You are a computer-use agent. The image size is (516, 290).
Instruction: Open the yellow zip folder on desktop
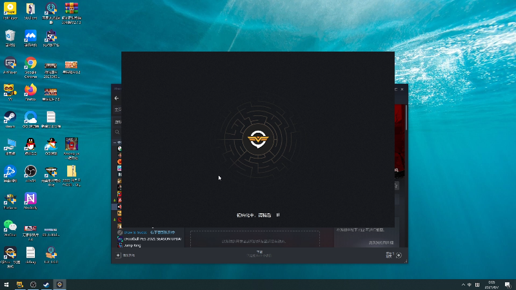[x=72, y=175]
